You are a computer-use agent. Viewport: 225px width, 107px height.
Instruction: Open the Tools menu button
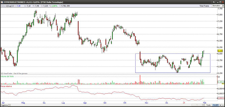click(x=209, y=105)
